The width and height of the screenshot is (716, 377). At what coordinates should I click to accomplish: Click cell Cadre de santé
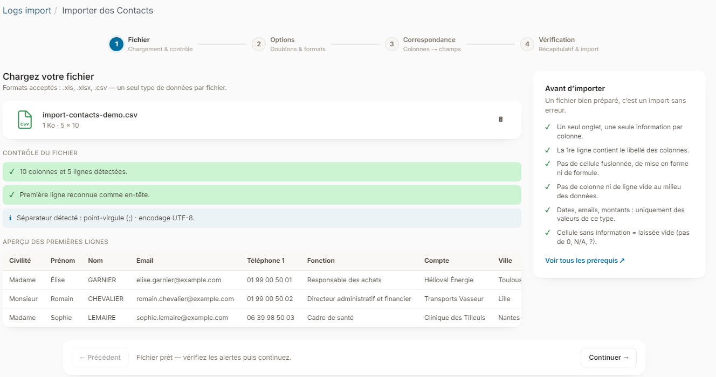coord(331,318)
